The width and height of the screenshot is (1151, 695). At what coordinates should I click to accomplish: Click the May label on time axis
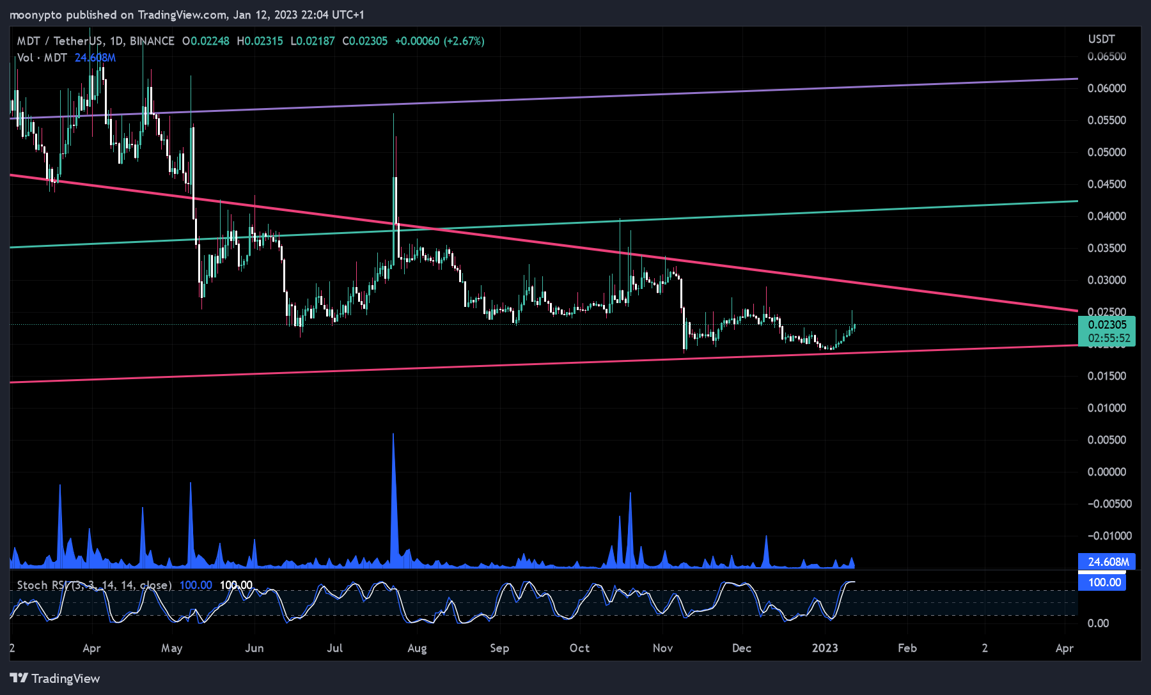pos(172,648)
